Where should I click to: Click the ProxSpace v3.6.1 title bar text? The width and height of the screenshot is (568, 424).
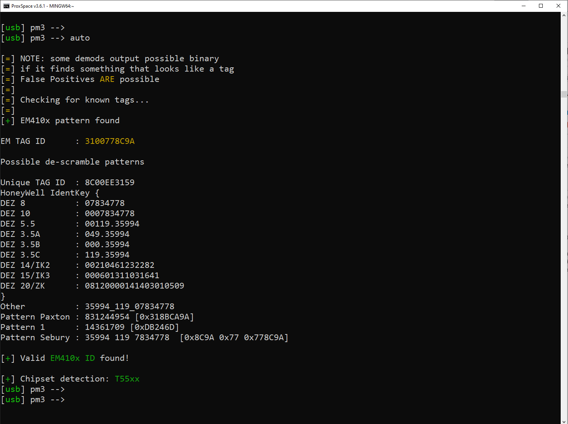pyautogui.click(x=42, y=6)
